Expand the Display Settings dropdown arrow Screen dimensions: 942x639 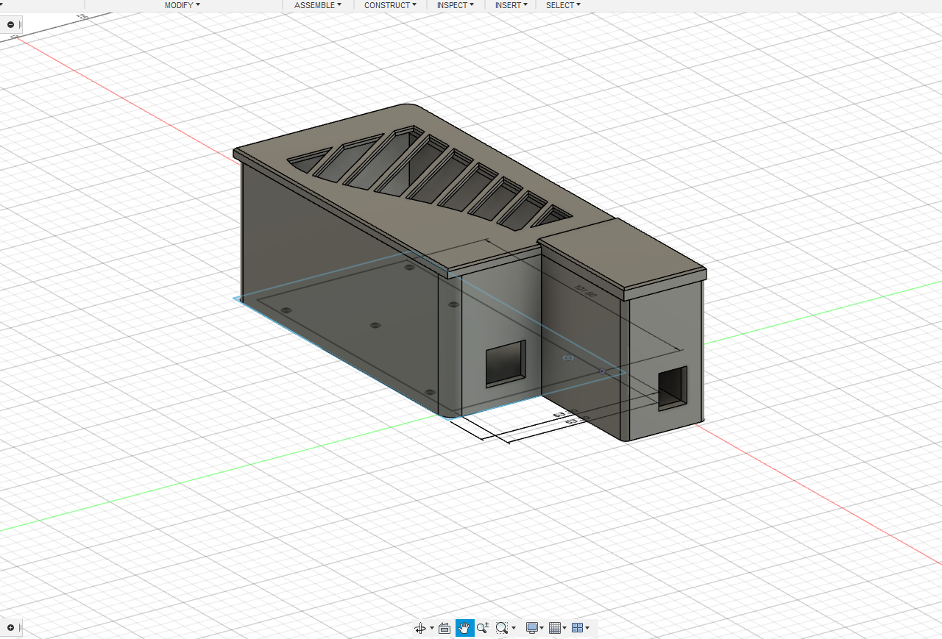pyautogui.click(x=542, y=629)
